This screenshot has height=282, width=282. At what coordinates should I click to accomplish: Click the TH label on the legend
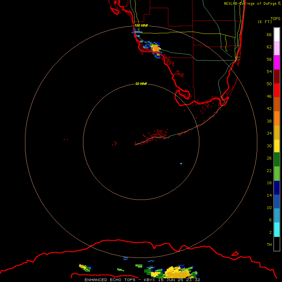269,245
